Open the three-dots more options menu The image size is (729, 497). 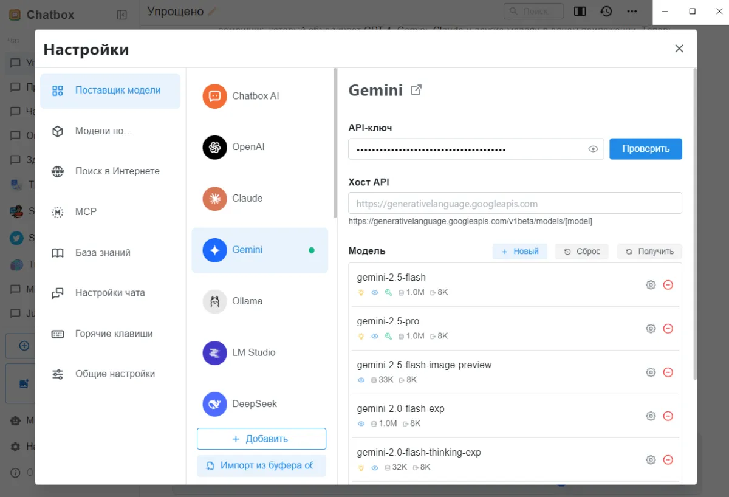coord(632,12)
